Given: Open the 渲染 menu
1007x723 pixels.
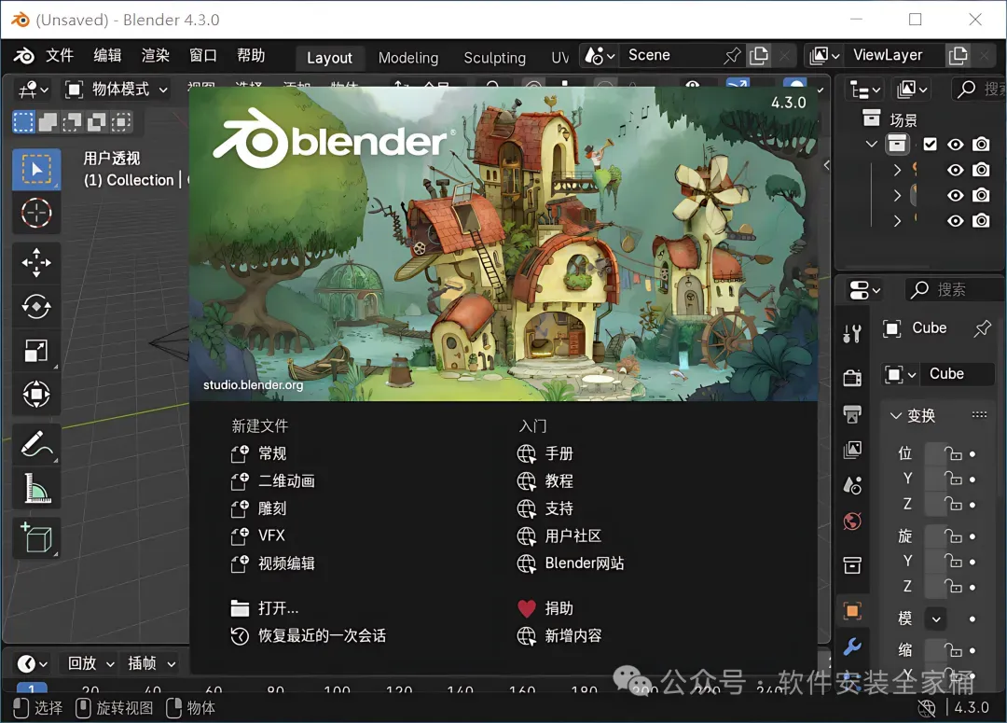Looking at the screenshot, I should tap(156, 55).
